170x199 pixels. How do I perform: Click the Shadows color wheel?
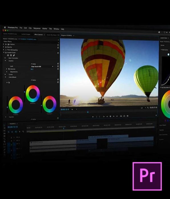point(16,105)
